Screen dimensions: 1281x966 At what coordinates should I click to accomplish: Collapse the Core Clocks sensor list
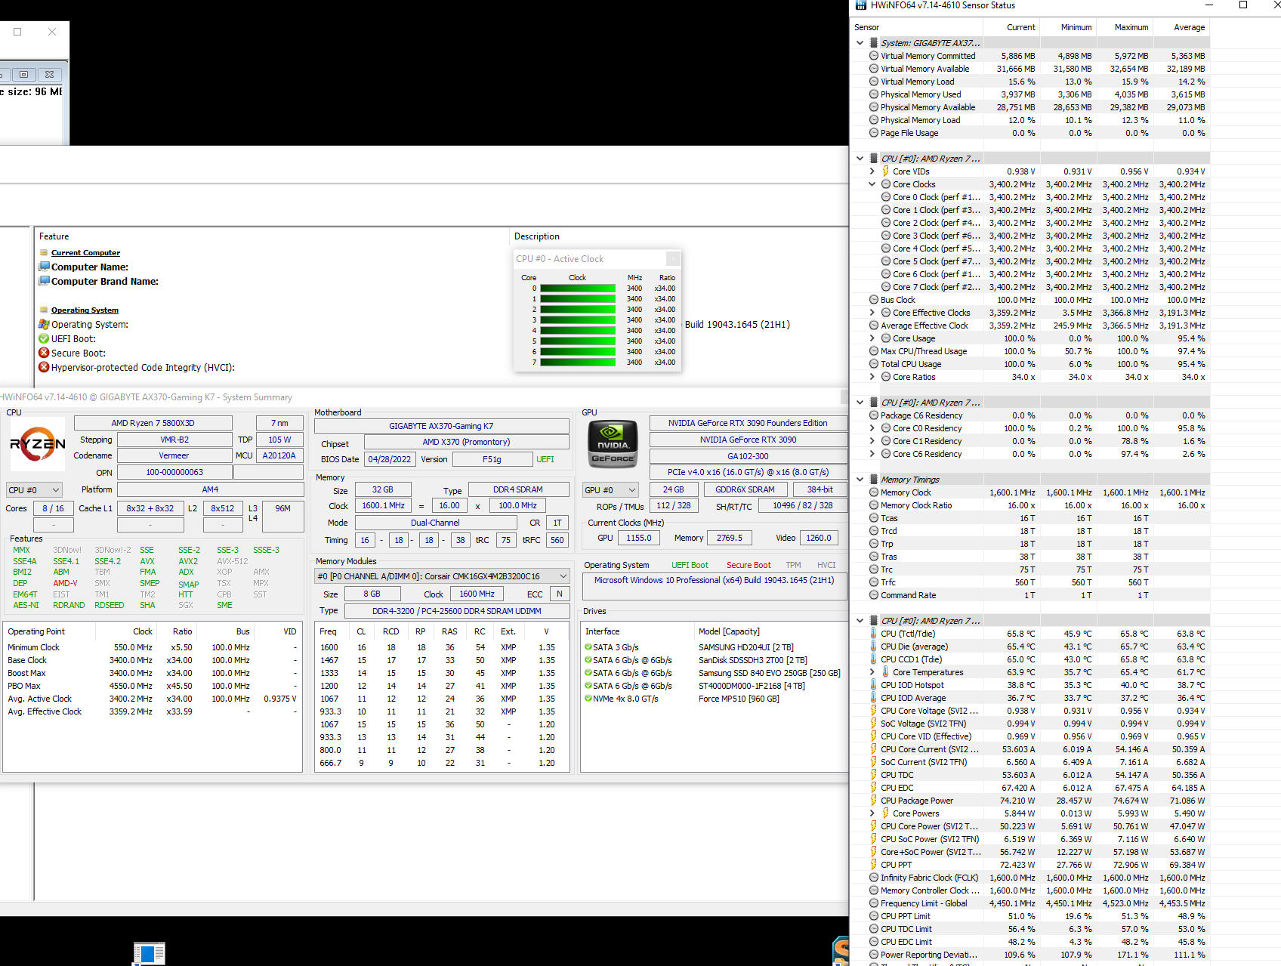(x=872, y=184)
